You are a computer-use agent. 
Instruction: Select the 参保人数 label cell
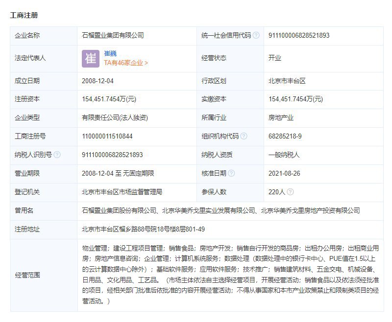coord(230,192)
